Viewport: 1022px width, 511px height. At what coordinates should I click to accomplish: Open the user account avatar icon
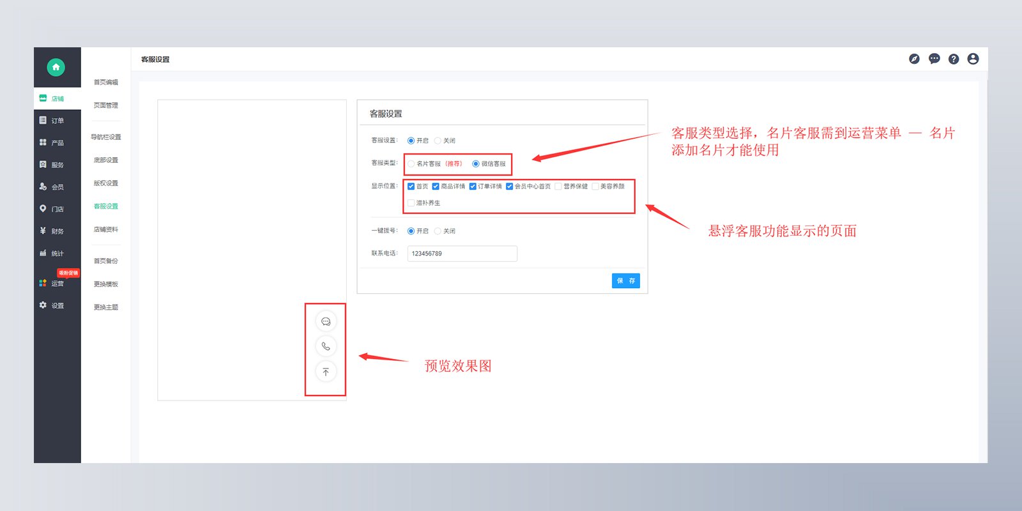click(x=973, y=59)
